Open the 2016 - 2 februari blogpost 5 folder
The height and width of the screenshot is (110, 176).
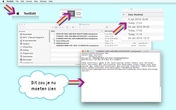tap(33, 37)
